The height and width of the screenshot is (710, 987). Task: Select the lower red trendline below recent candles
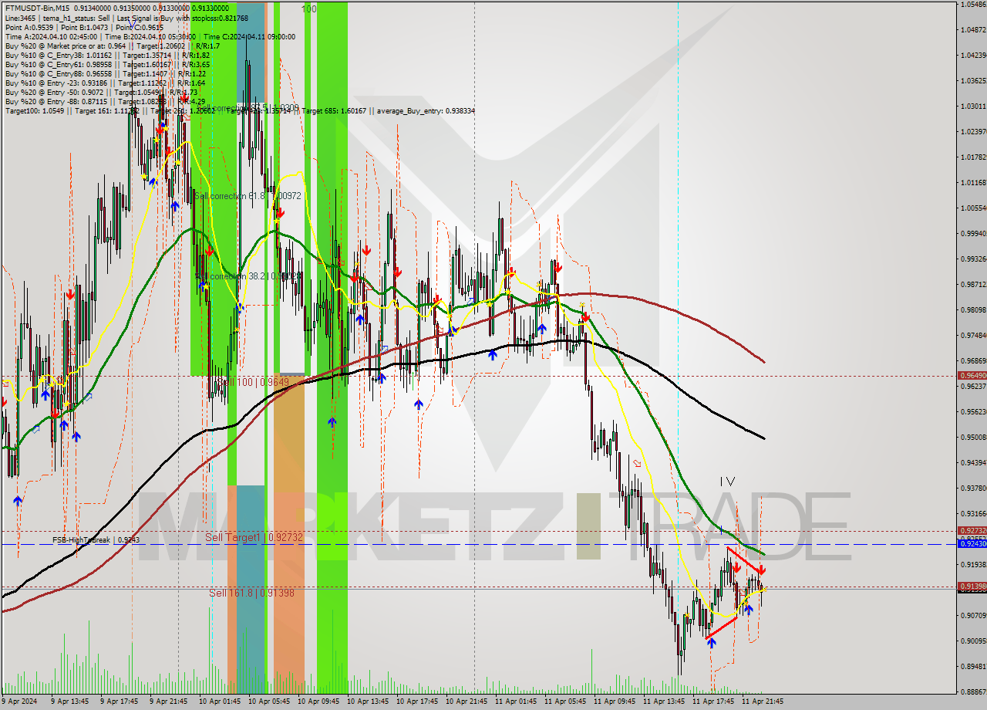[x=722, y=627]
